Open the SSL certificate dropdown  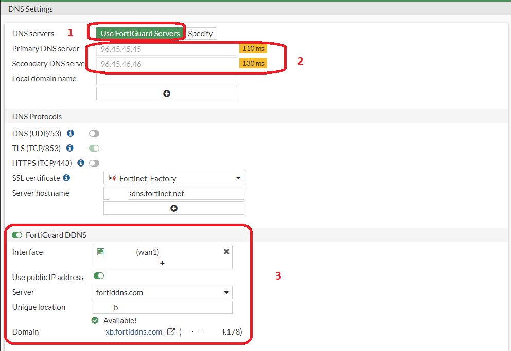click(174, 178)
